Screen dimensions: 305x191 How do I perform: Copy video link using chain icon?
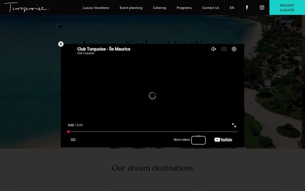73,140
